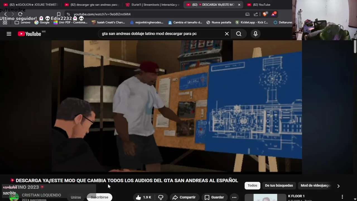
Task: Click the Suscribirse button
Action: pyautogui.click(x=100, y=197)
